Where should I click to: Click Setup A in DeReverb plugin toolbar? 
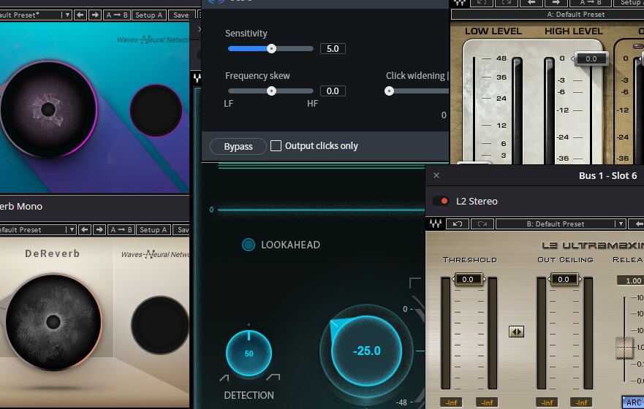(x=153, y=230)
